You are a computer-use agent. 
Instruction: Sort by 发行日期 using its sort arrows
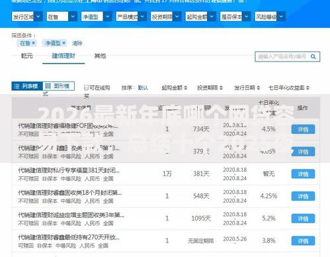pyautogui.click(x=259, y=87)
